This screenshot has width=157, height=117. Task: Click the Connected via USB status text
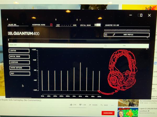[112, 25]
